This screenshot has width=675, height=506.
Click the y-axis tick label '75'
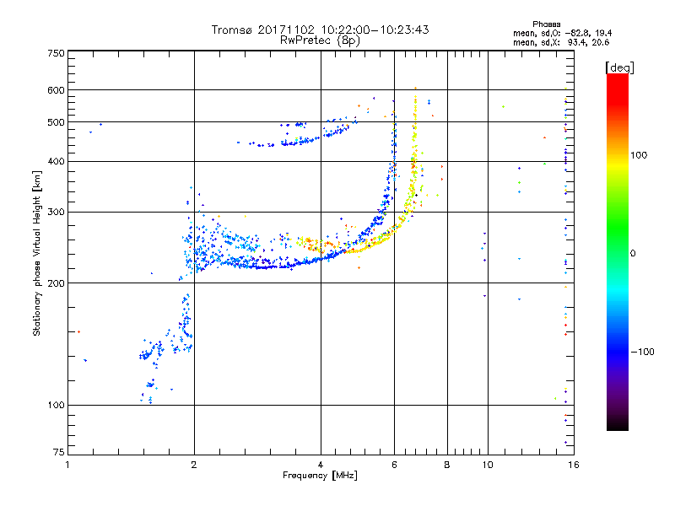59,452
